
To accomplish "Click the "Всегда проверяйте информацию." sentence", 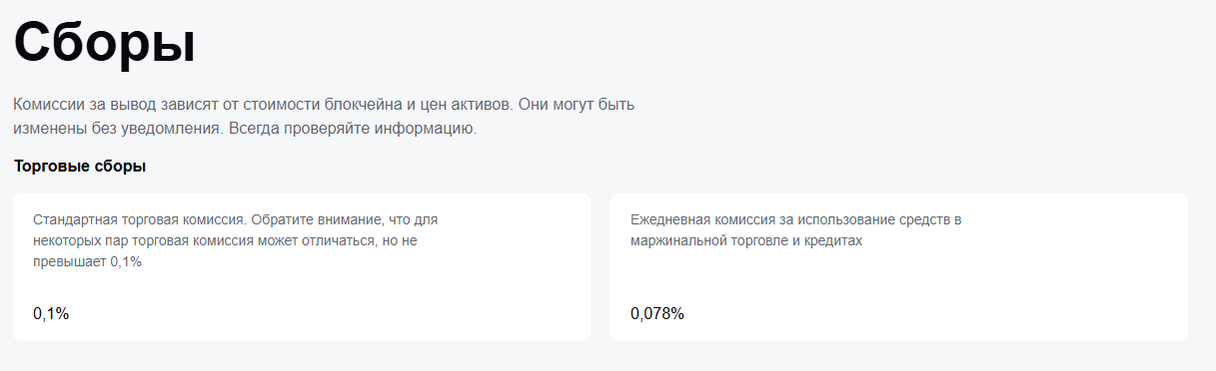I will [353, 129].
